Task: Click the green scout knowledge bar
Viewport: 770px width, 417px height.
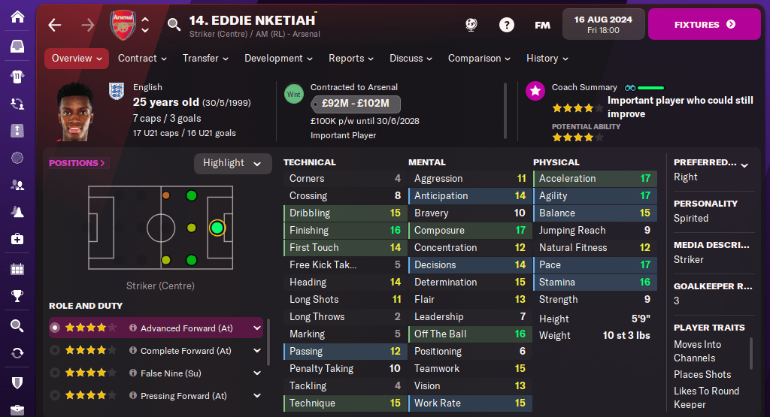Action: tap(650, 88)
